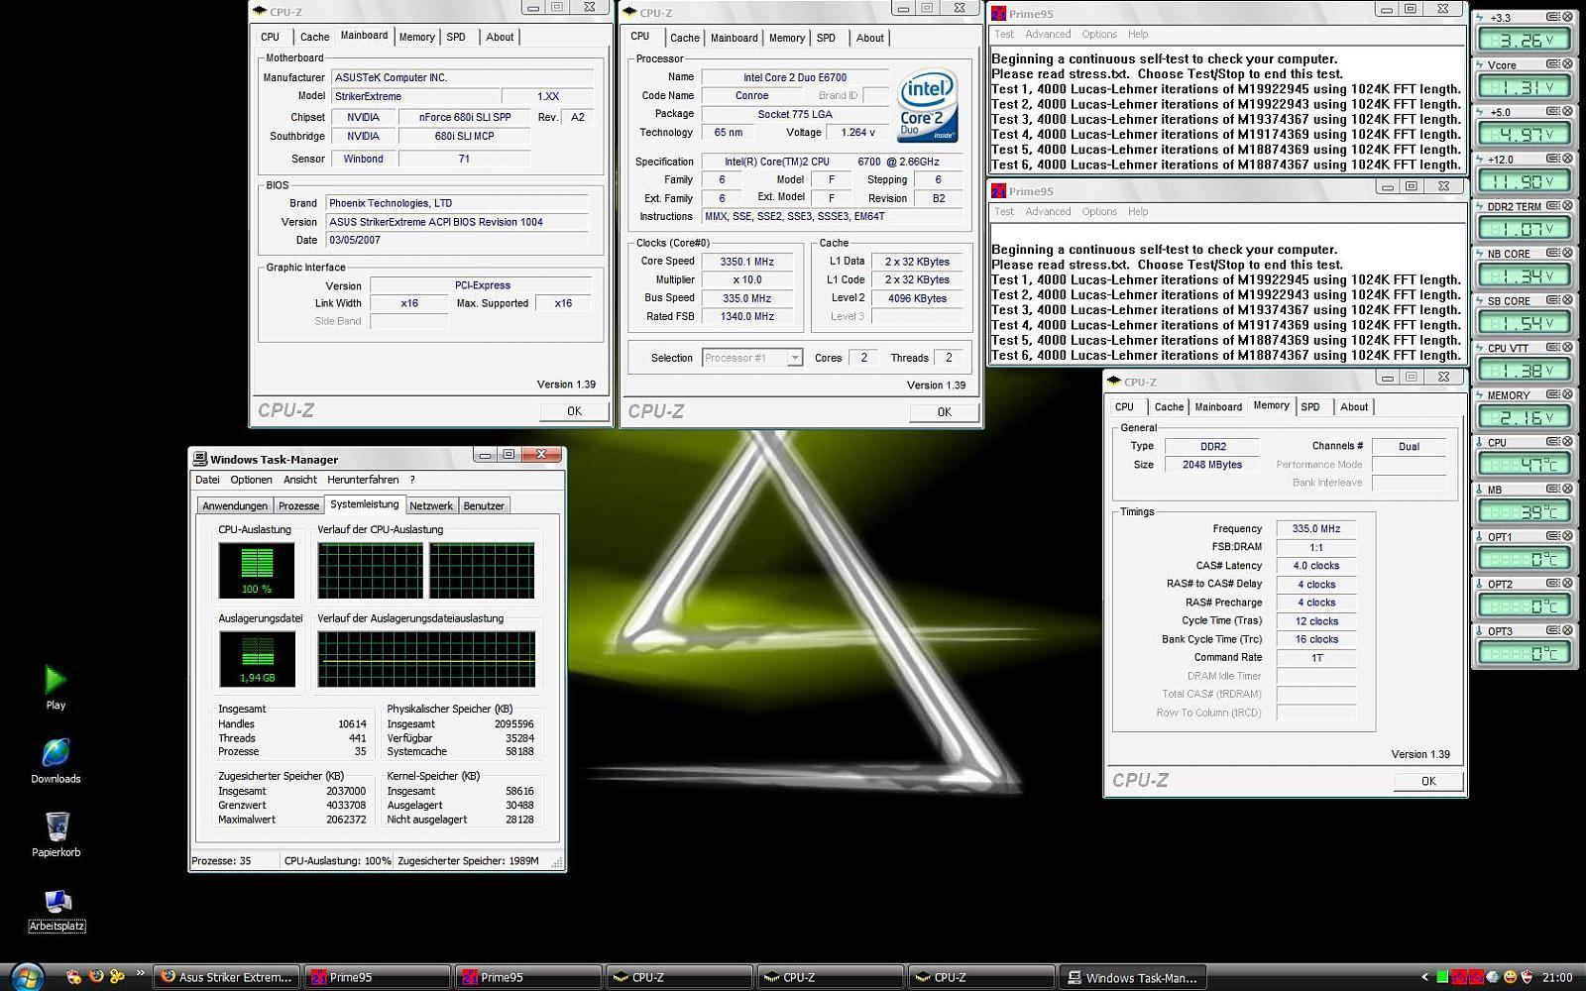Close the OPT3 sensor widget
Screen dimensions: 1586x991
tap(1567, 630)
